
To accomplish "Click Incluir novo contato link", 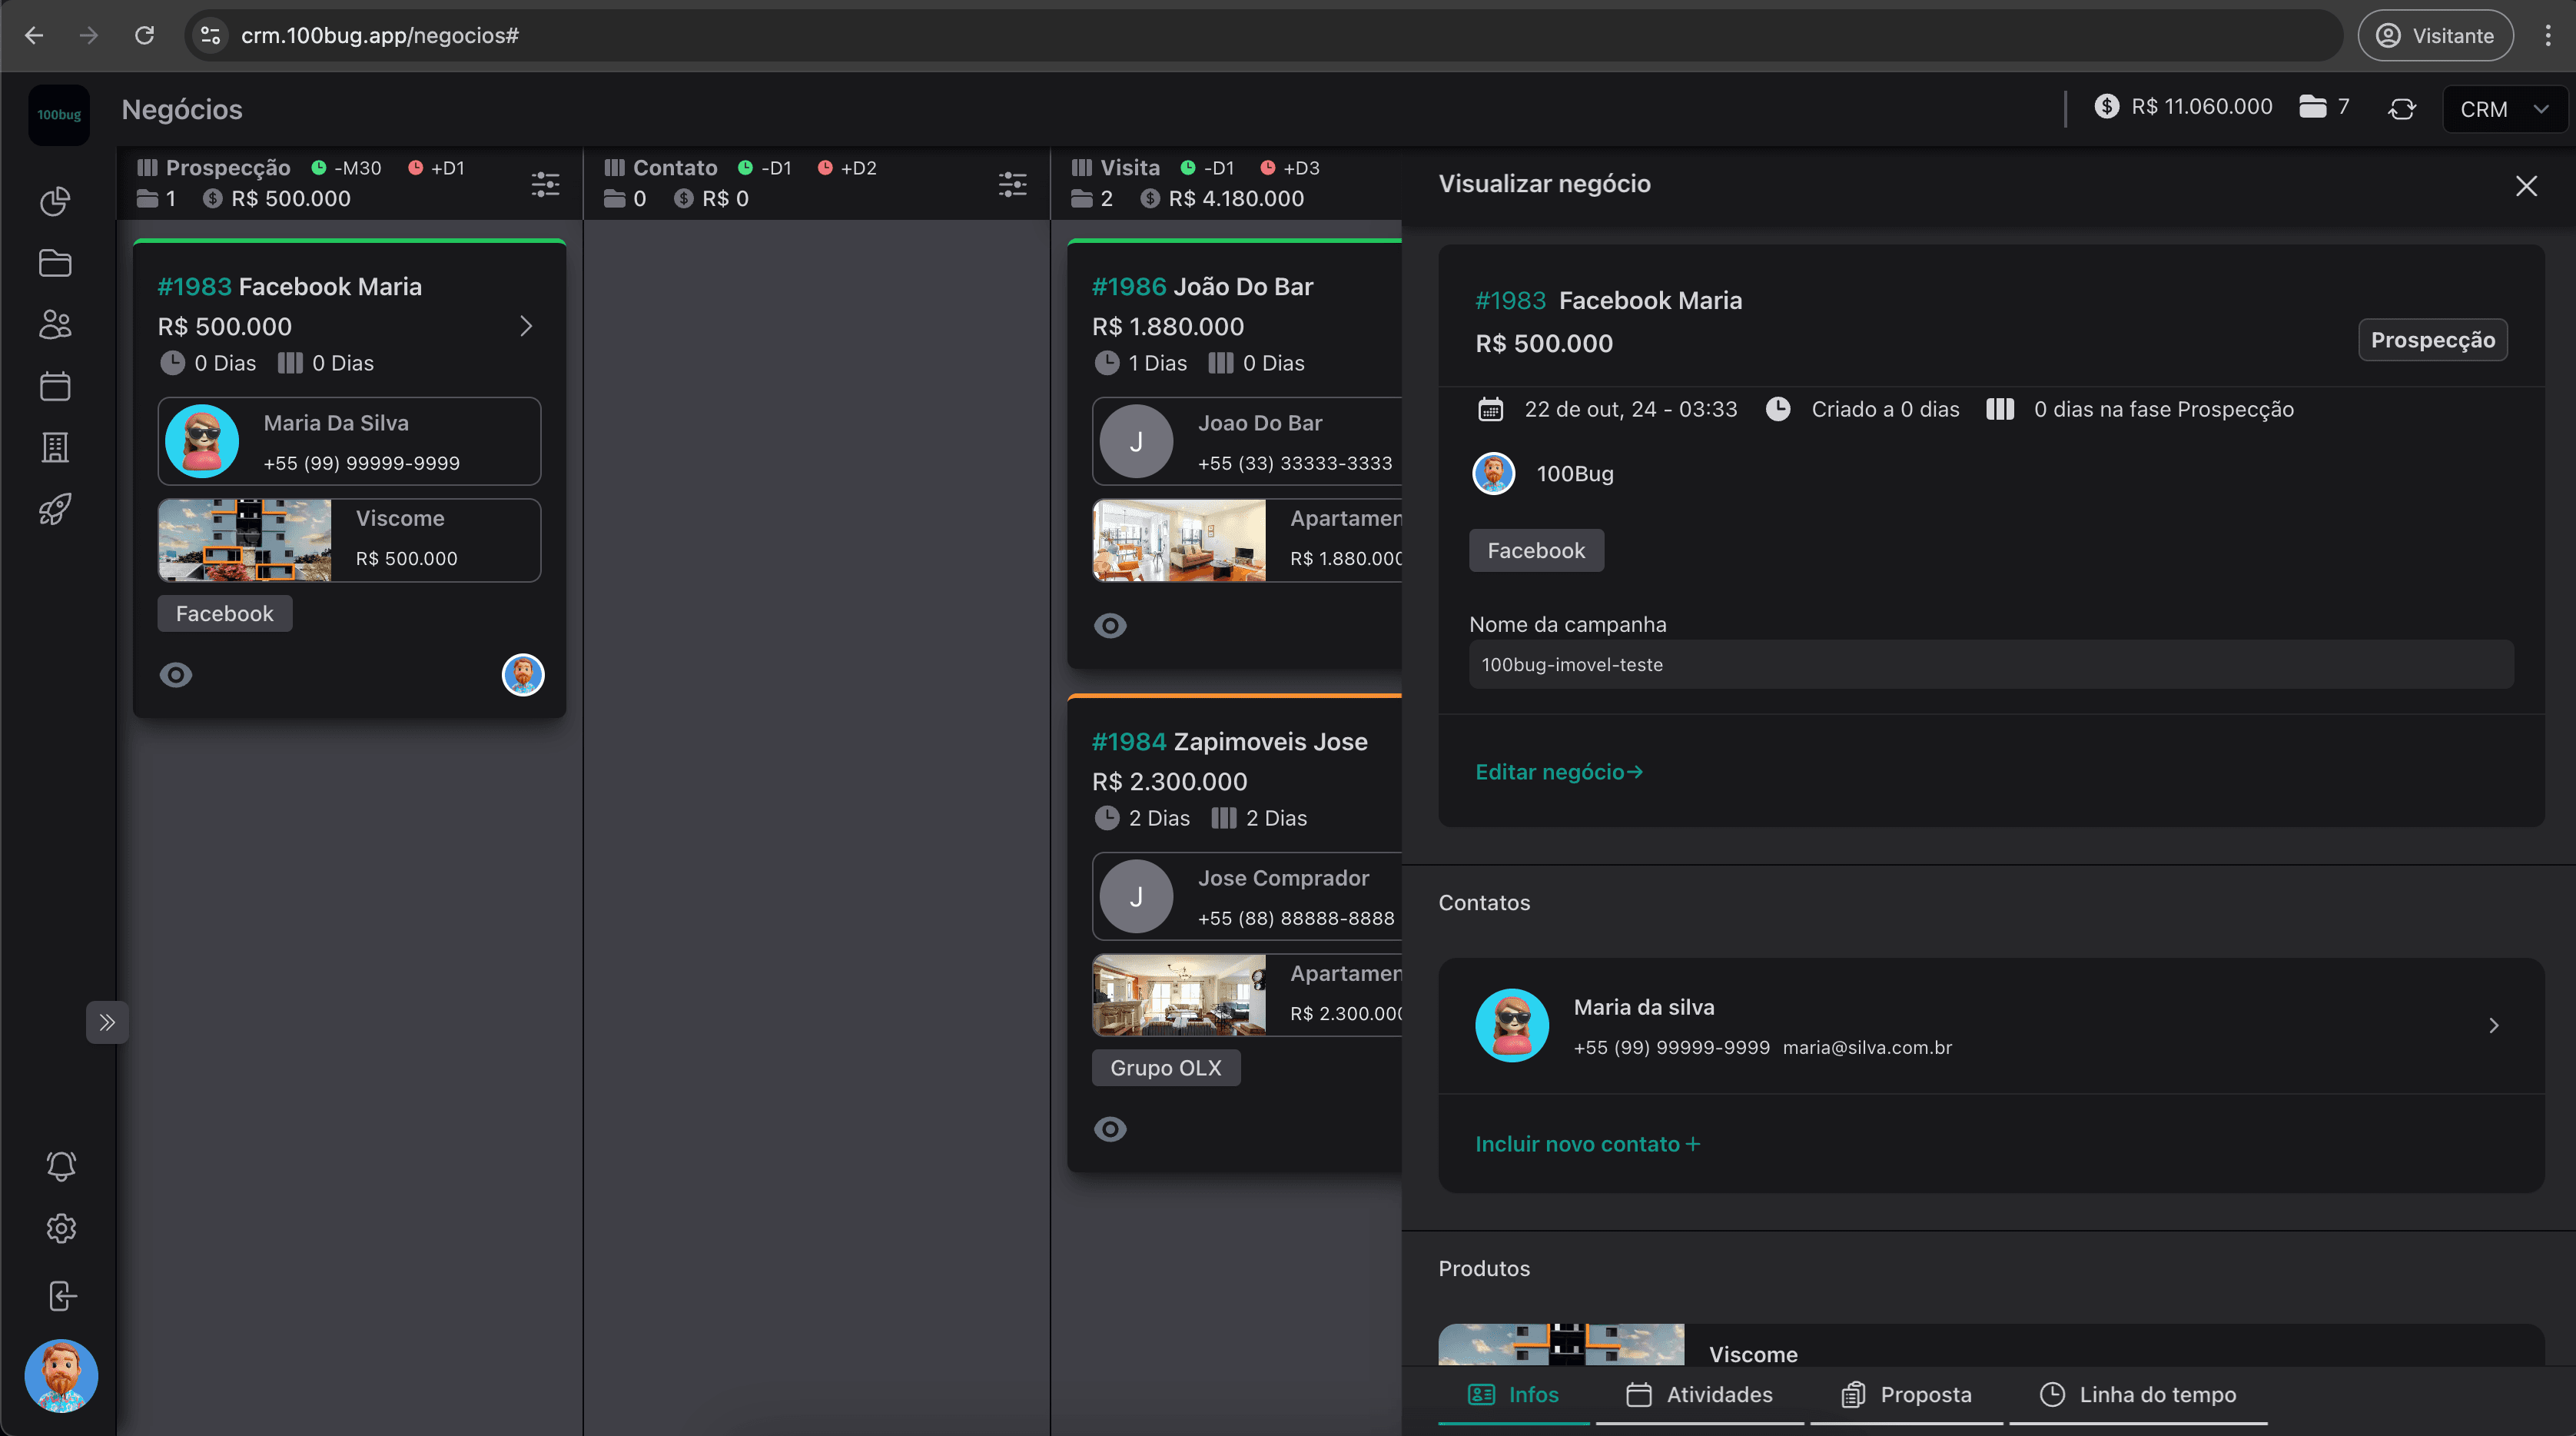I will point(1587,1144).
